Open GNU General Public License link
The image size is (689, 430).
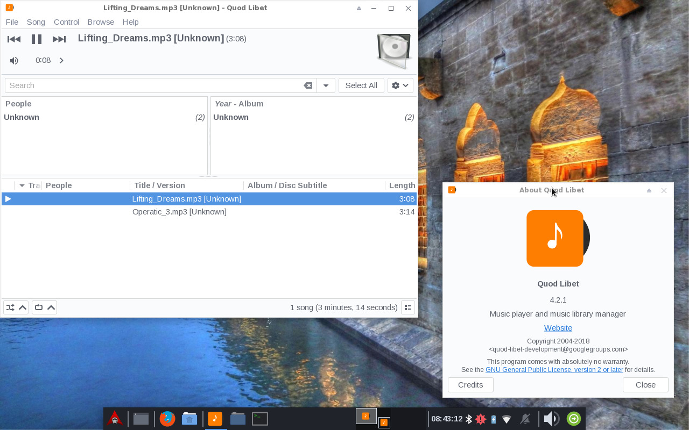click(x=554, y=370)
